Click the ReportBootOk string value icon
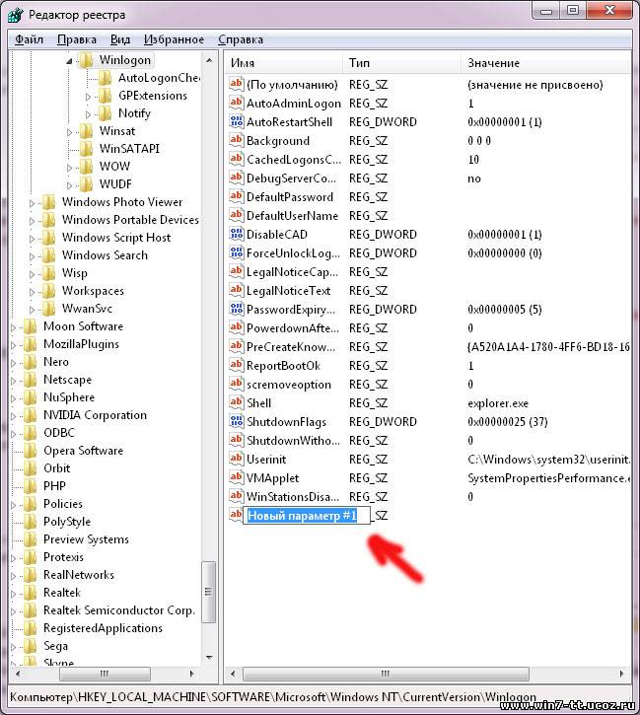Screen dimensions: 640x715 click(236, 365)
